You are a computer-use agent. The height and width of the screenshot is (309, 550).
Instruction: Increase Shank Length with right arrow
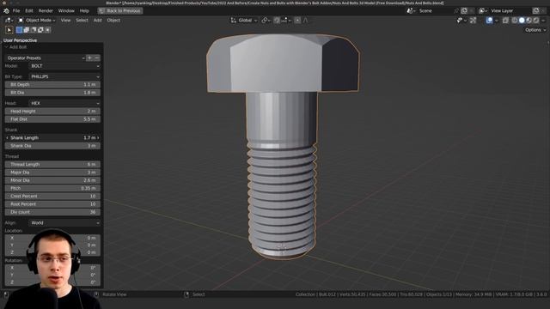[98, 137]
